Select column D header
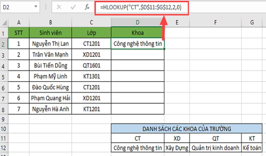The image size is (266, 156). point(138,22)
